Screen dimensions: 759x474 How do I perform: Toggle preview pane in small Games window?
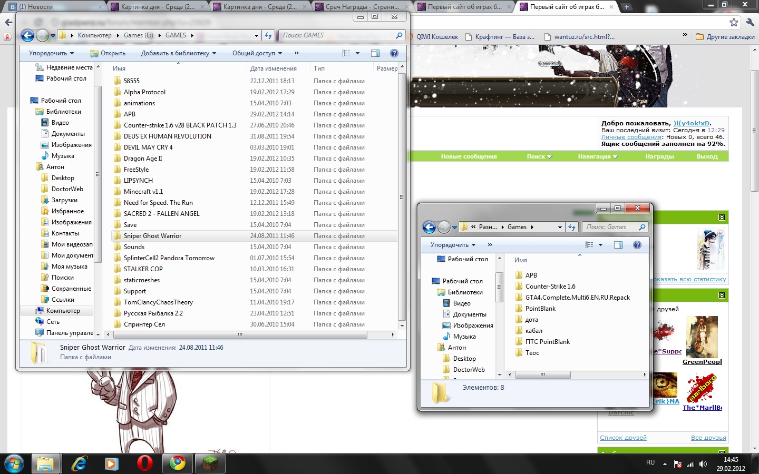[618, 245]
